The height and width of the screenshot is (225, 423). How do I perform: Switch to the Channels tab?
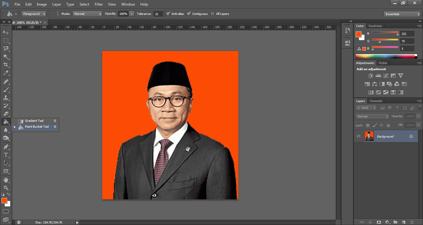[376, 101]
